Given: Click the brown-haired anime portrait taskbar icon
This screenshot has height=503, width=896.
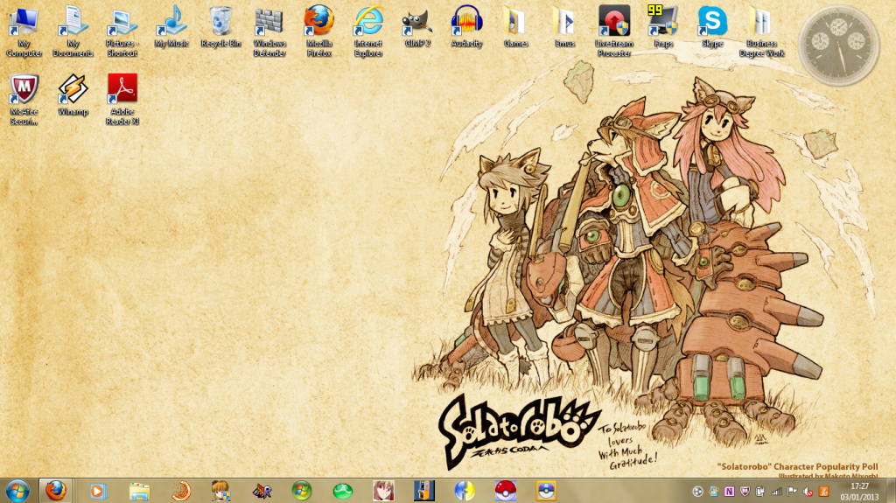Looking at the screenshot, I should coord(383,491).
